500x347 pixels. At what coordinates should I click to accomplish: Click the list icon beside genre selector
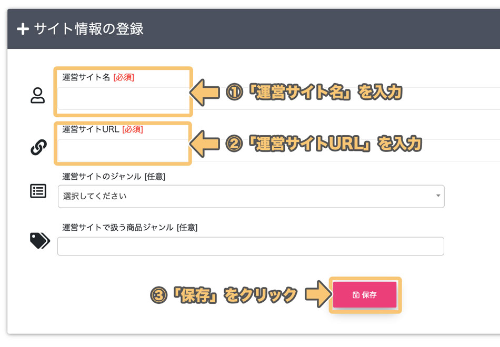click(x=38, y=191)
